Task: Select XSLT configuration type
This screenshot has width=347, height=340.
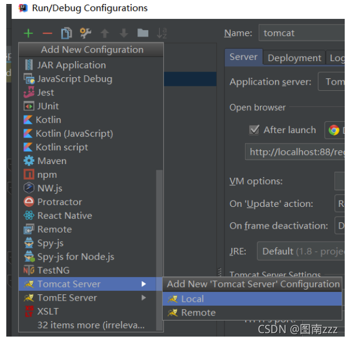Action: (88, 311)
